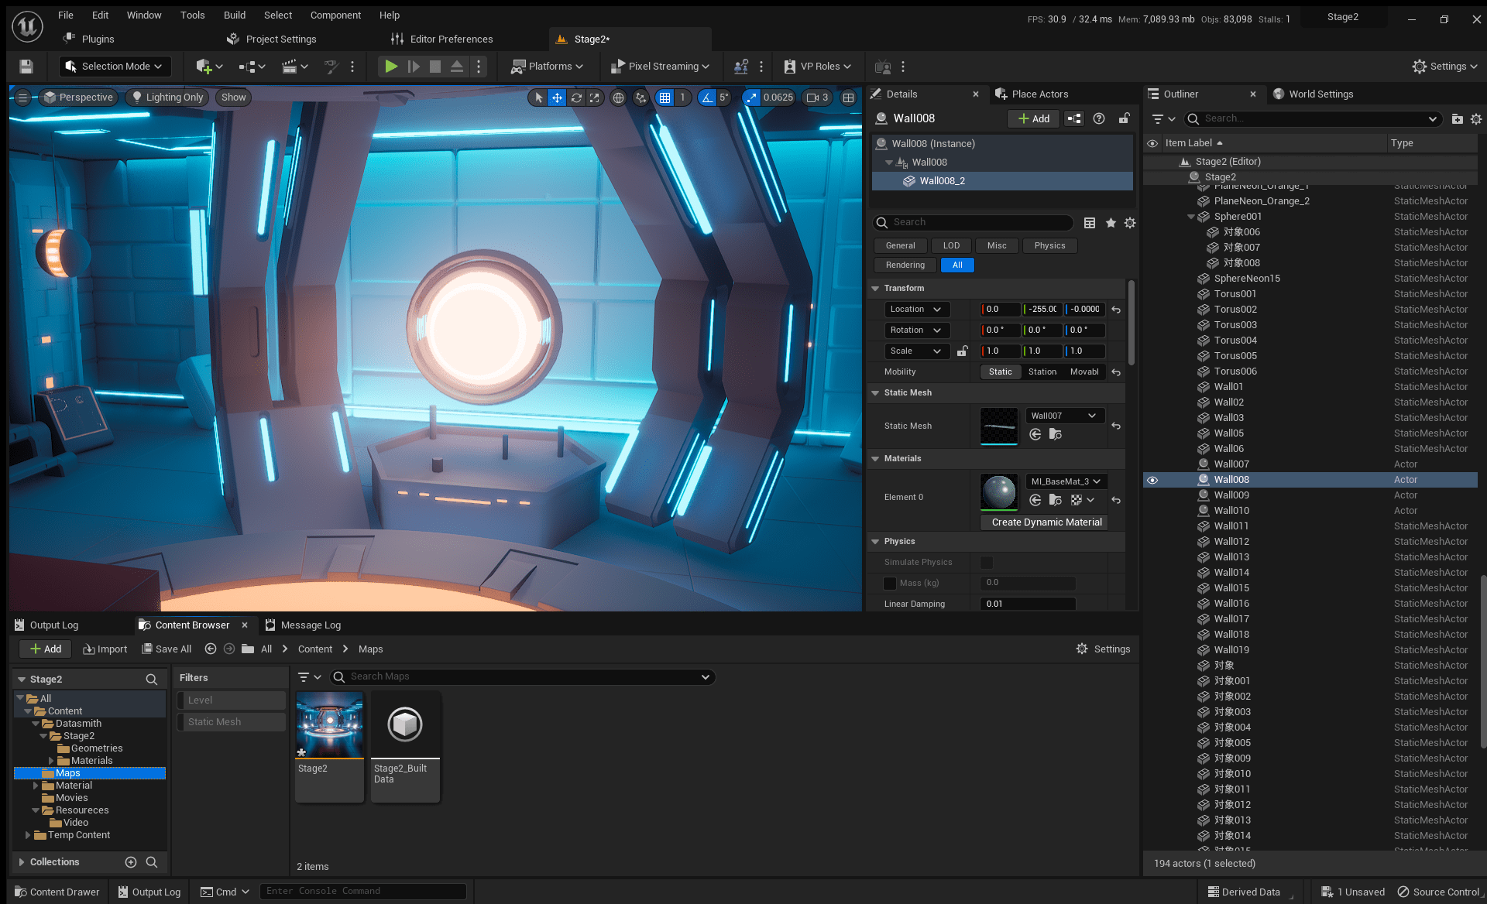Click the Save current level icon
Viewport: 1487px width, 904px height.
coord(26,67)
